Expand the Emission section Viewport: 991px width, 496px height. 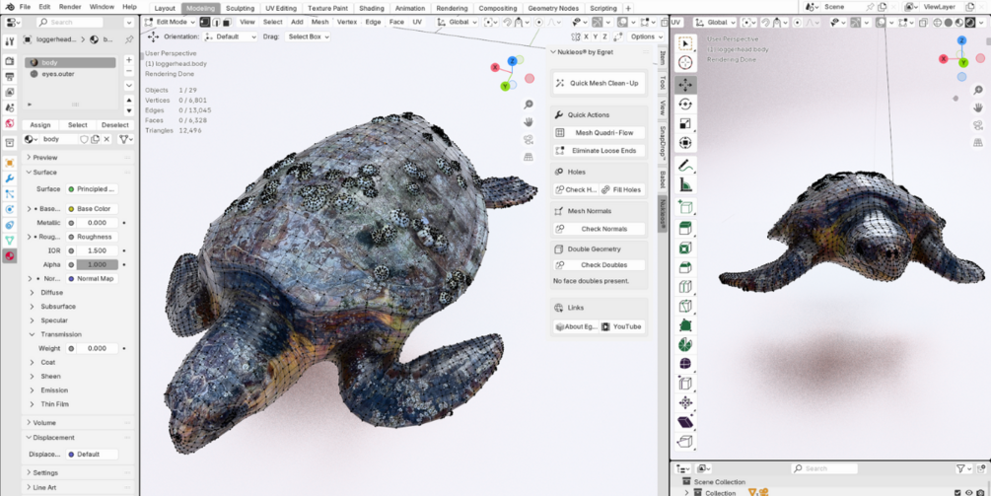54,390
